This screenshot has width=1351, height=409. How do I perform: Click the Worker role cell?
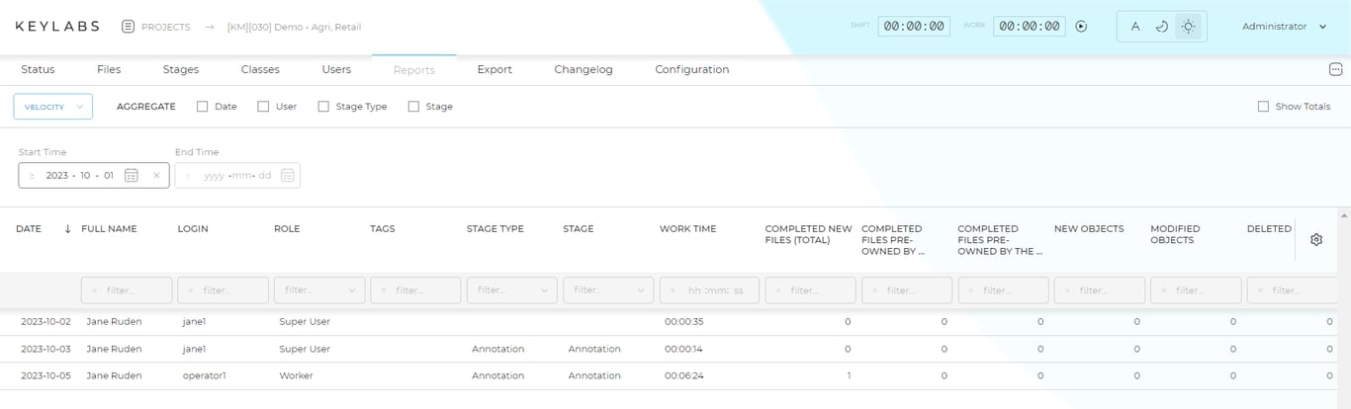(296, 375)
